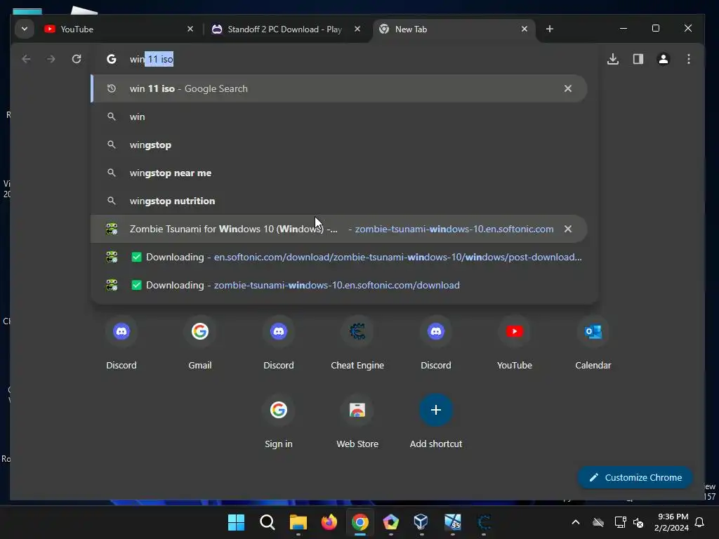Open the notifications bell

click(x=699, y=522)
